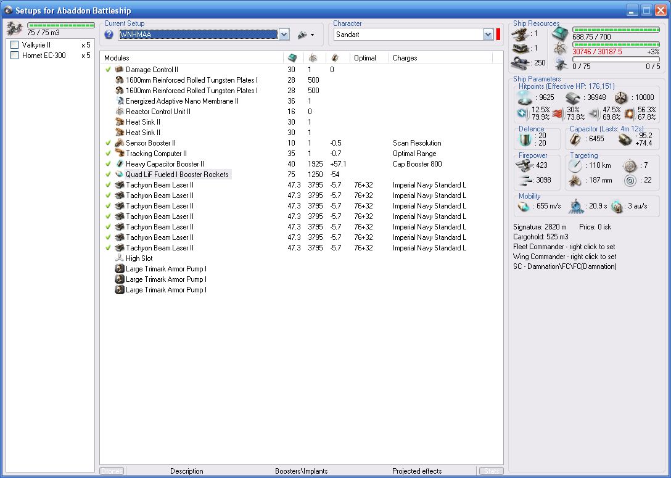Open the Projected effects tab
This screenshot has height=478, width=671.
(x=417, y=471)
